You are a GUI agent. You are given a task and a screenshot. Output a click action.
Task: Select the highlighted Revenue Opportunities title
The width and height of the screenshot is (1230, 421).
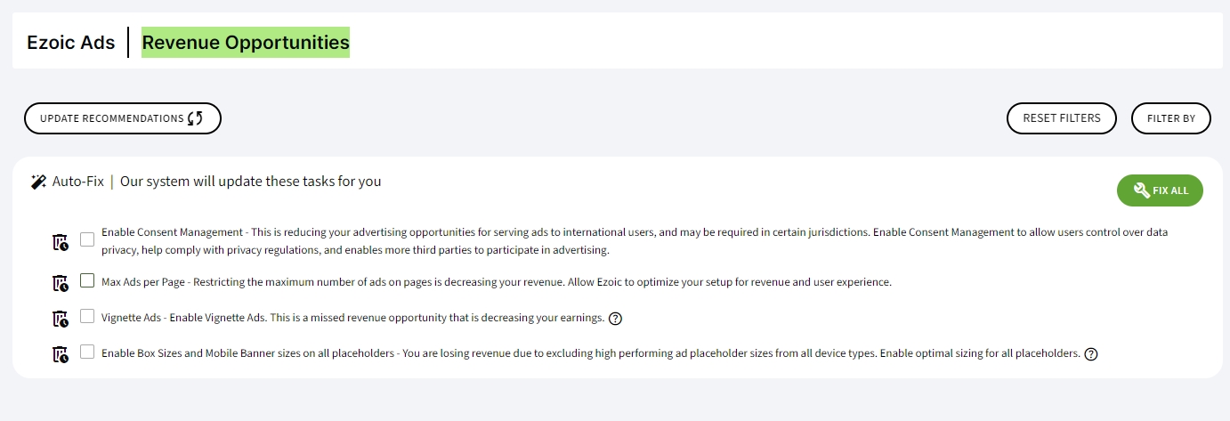tap(246, 42)
